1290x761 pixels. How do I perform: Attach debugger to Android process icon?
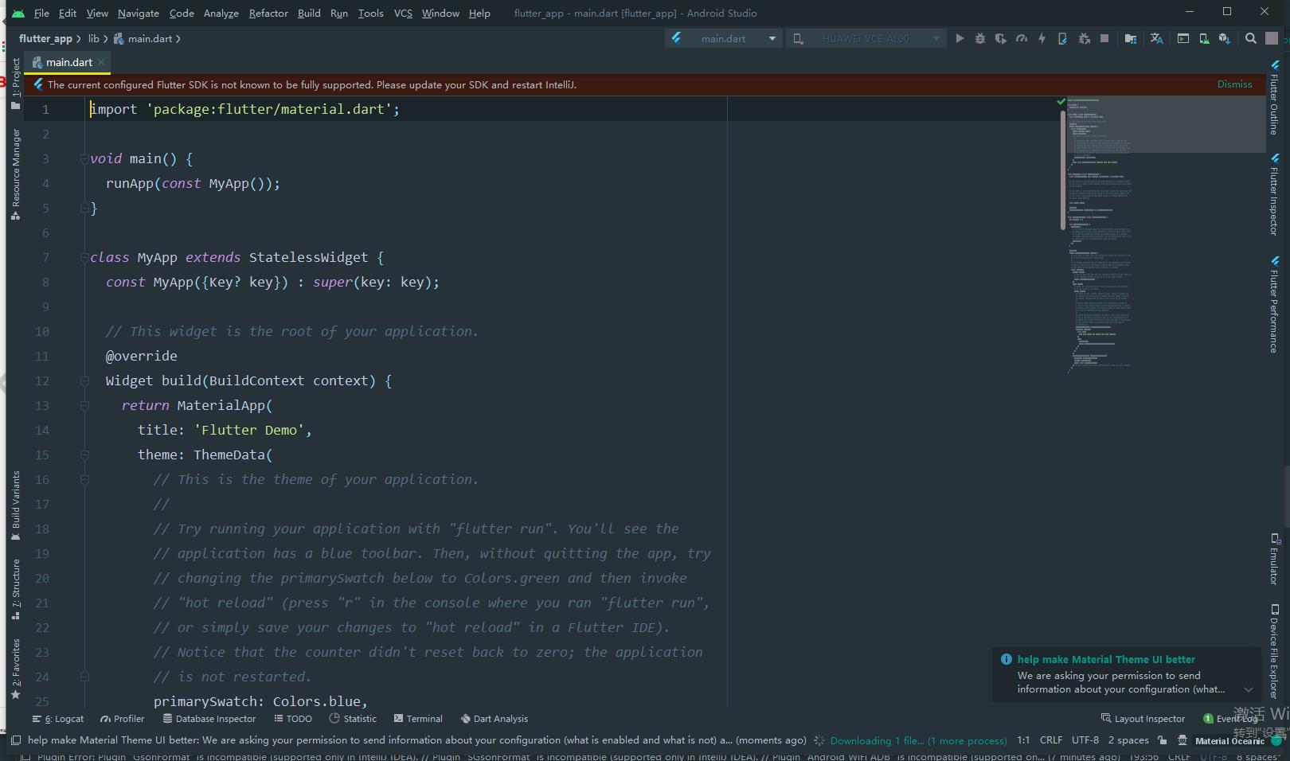click(x=1084, y=38)
